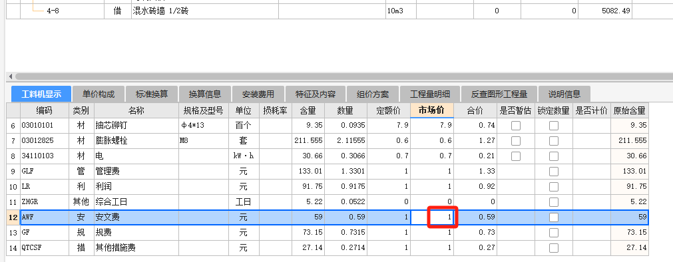The image size is (673, 262).
Task: Click the specification cell M8
Action: pyautogui.click(x=204, y=141)
